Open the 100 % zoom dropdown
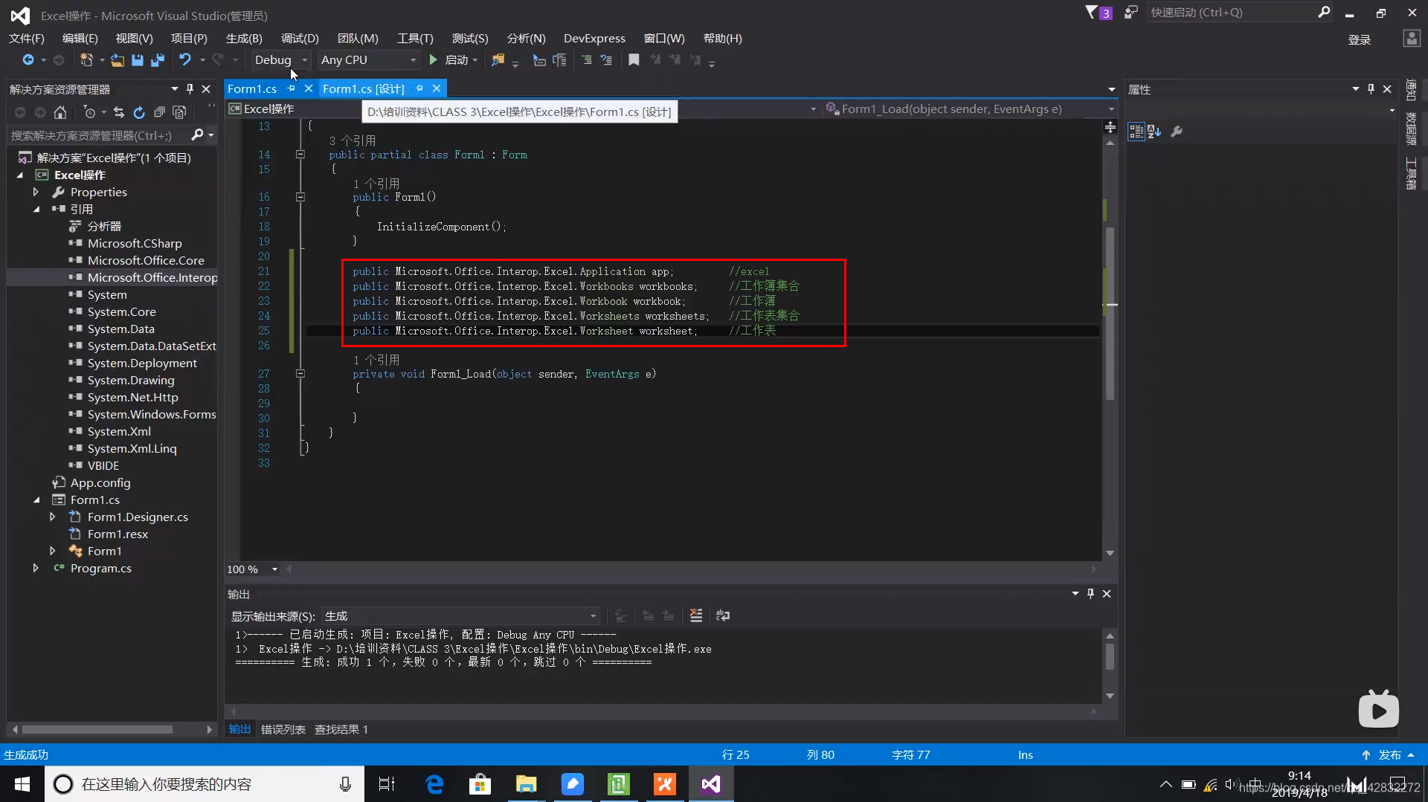Screen dimensions: 1428x802 coord(253,569)
